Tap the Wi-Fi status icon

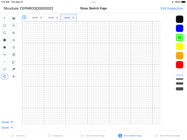click(173, 2)
